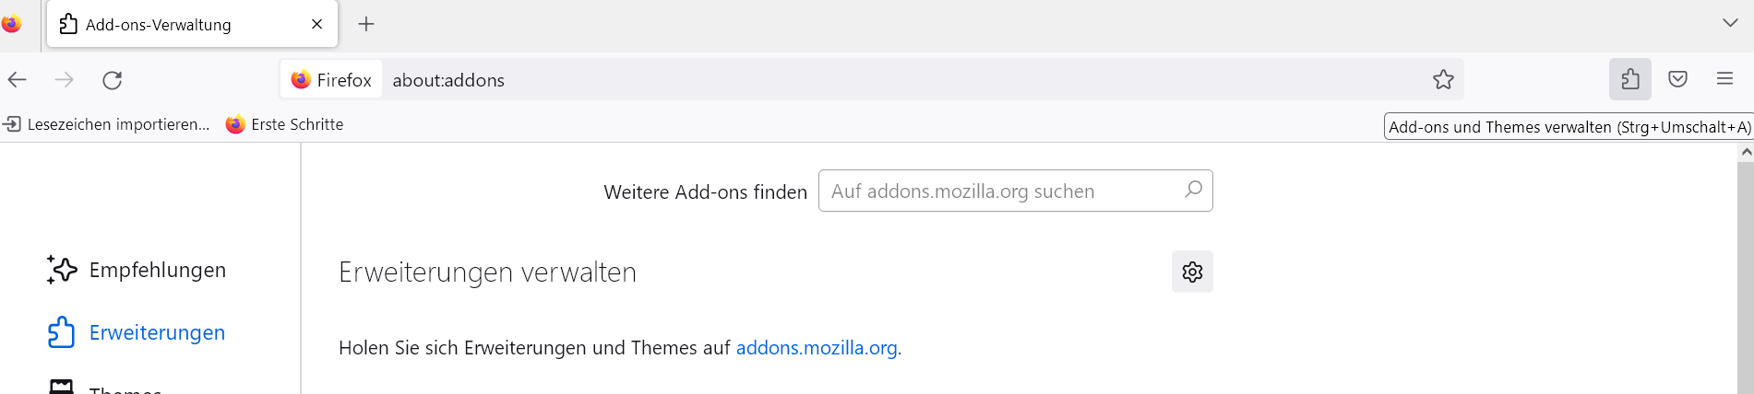
Task: Open a new tab with plus button
Action: tap(366, 24)
